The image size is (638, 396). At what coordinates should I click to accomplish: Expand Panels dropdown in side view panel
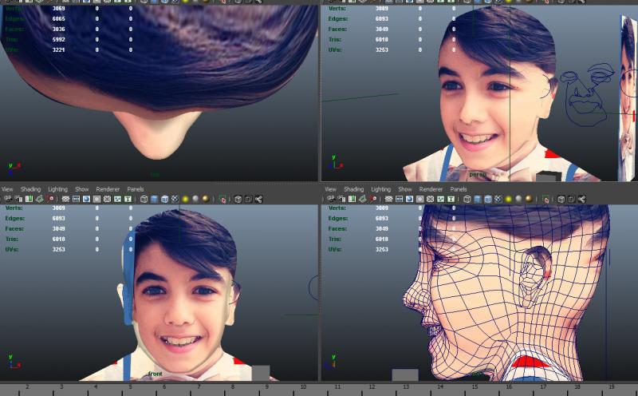click(459, 189)
